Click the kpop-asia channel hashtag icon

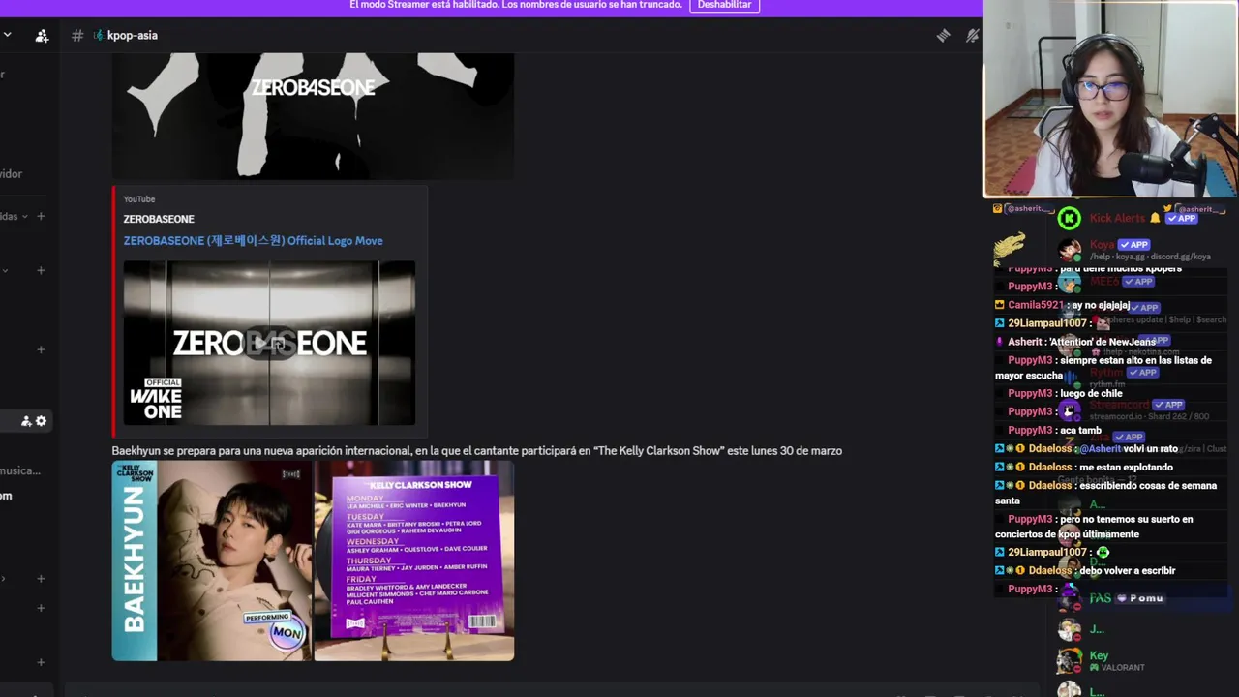click(x=77, y=36)
